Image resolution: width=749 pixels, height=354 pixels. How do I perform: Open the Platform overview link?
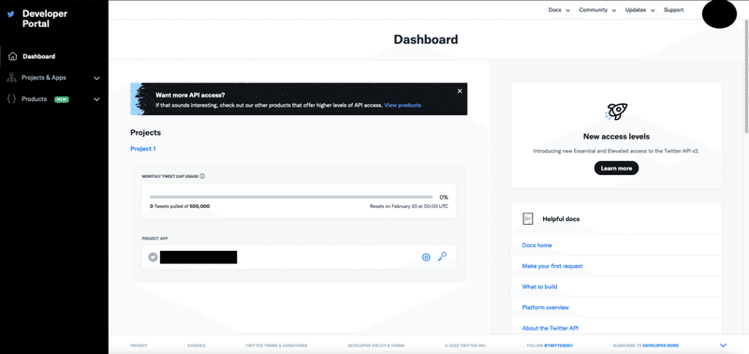(x=546, y=308)
